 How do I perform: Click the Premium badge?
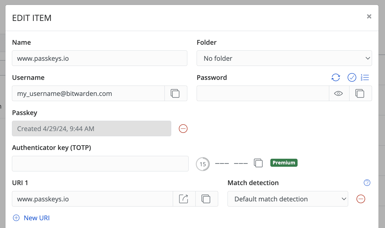click(284, 163)
